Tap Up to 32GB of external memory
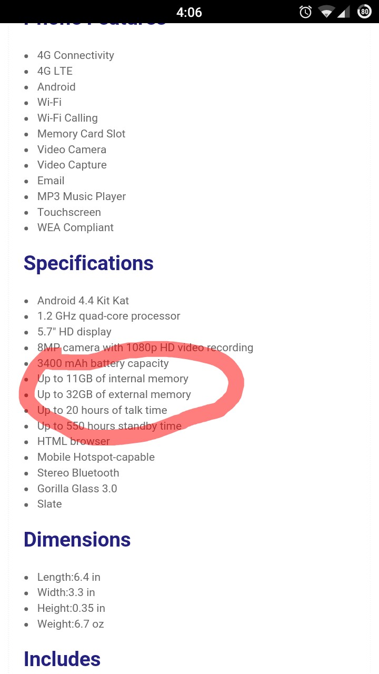 114,394
